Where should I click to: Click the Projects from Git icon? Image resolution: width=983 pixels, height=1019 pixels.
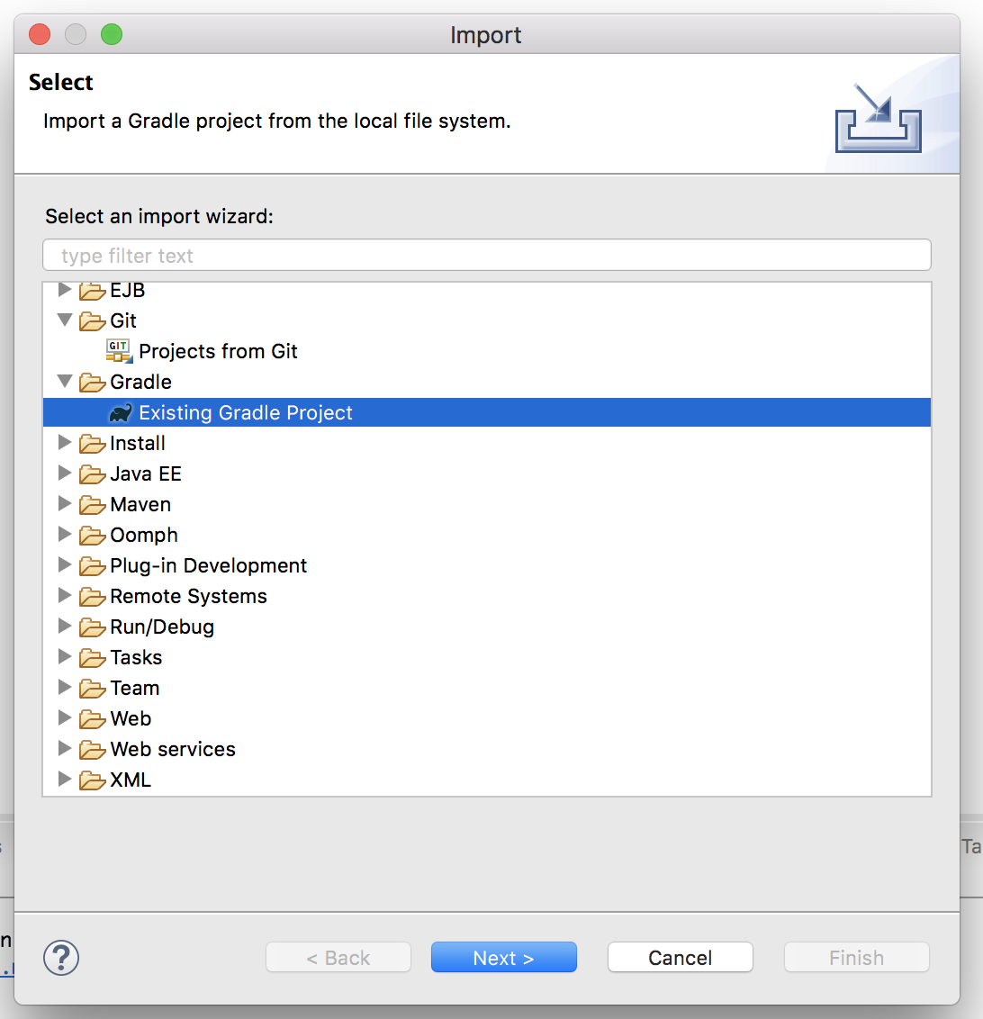(x=119, y=351)
